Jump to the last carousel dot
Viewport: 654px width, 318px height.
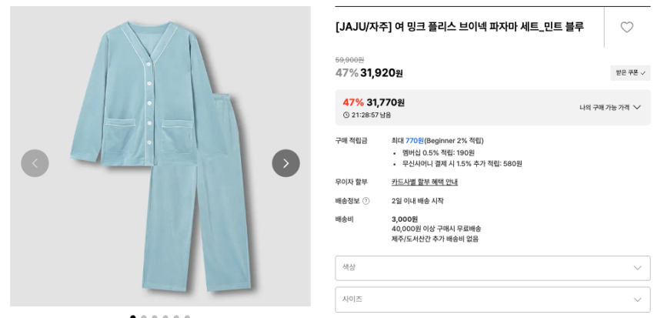tap(187, 316)
